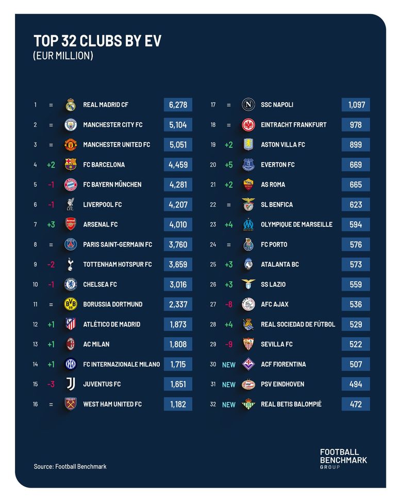Click the ACF Fiorentina crest
401x502 pixels.
click(248, 364)
